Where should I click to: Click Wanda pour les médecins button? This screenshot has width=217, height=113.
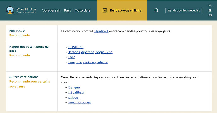pyautogui.click(x=184, y=10)
